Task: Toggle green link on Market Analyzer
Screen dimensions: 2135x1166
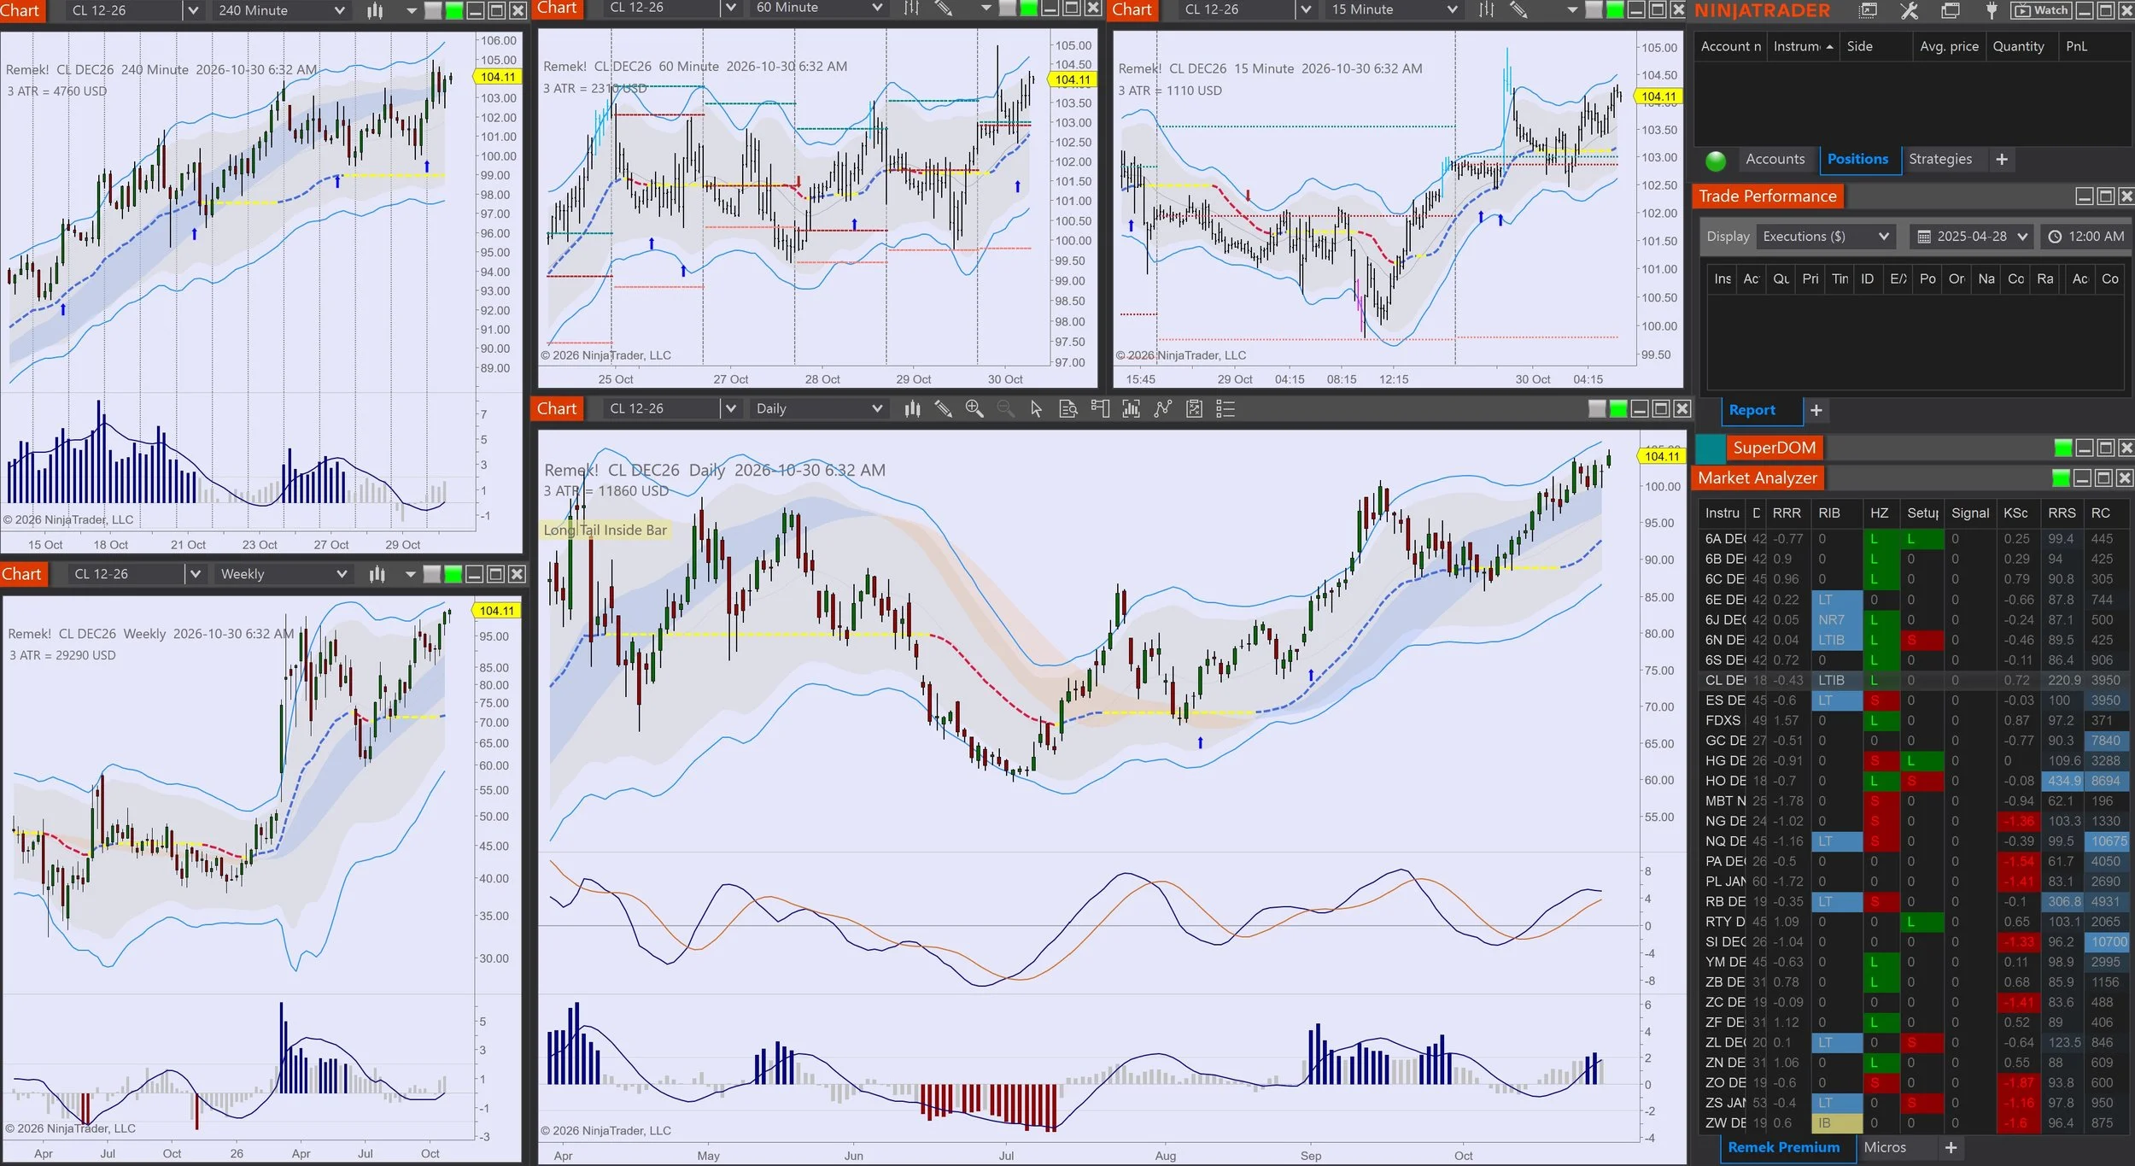Action: (x=2061, y=478)
